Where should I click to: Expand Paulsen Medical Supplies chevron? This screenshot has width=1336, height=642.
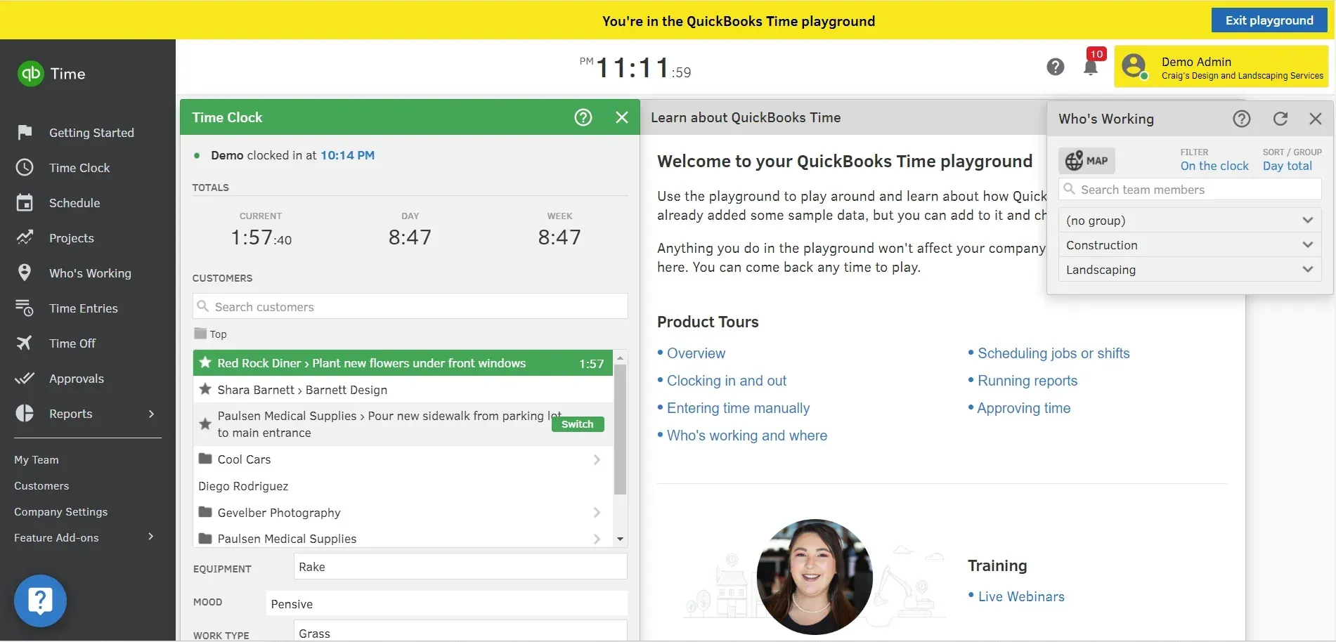point(597,539)
